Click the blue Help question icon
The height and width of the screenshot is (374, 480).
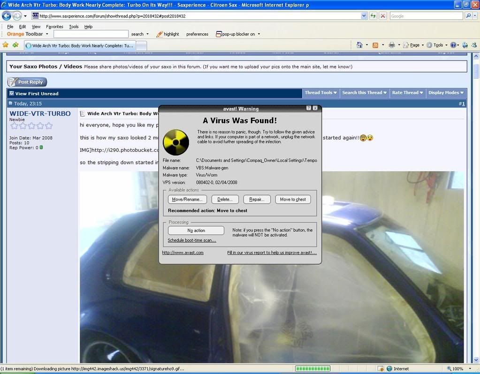453,45
